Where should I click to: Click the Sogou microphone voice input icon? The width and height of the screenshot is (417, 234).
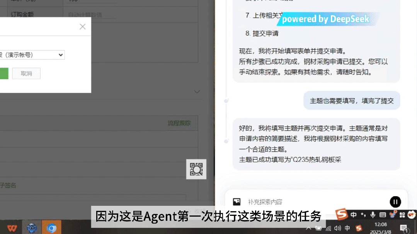pyautogui.click(x=373, y=215)
